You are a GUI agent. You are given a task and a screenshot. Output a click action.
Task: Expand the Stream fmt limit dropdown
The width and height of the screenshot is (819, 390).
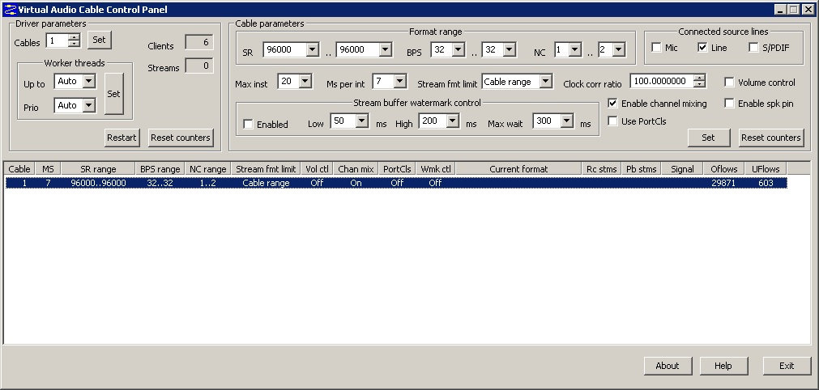pos(546,82)
